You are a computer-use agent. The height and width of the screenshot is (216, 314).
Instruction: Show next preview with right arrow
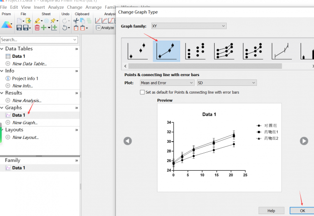coord(304,141)
